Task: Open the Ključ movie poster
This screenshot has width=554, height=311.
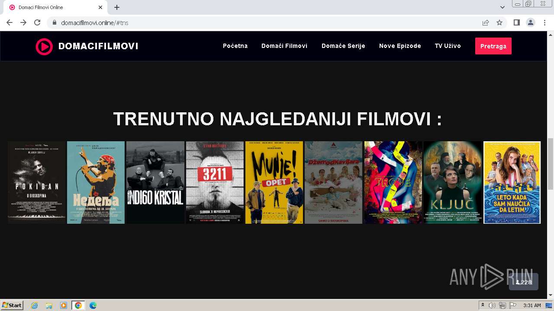Action: 452,182
